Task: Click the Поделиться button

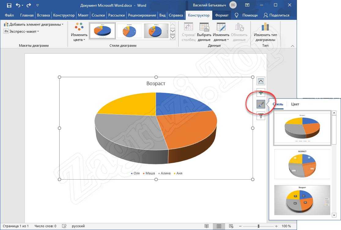Action: [276, 15]
